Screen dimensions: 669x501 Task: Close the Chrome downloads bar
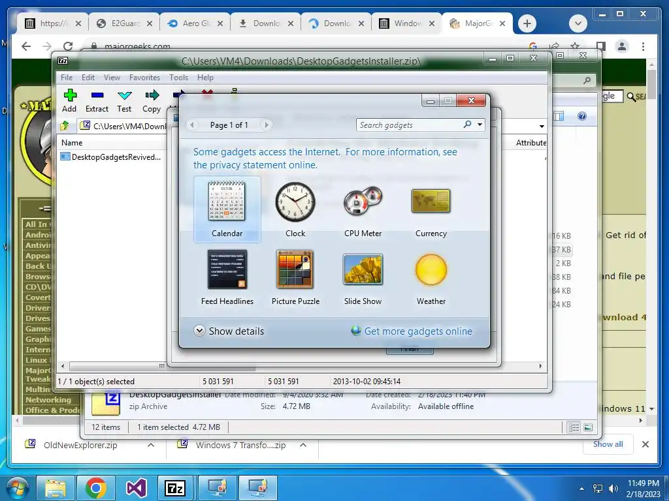pos(645,444)
